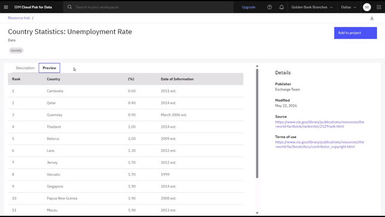Select the Papua New Guinea cell

click(x=62, y=198)
